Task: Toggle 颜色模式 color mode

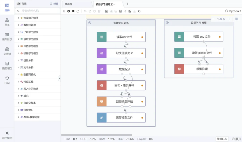Action: coord(7,135)
